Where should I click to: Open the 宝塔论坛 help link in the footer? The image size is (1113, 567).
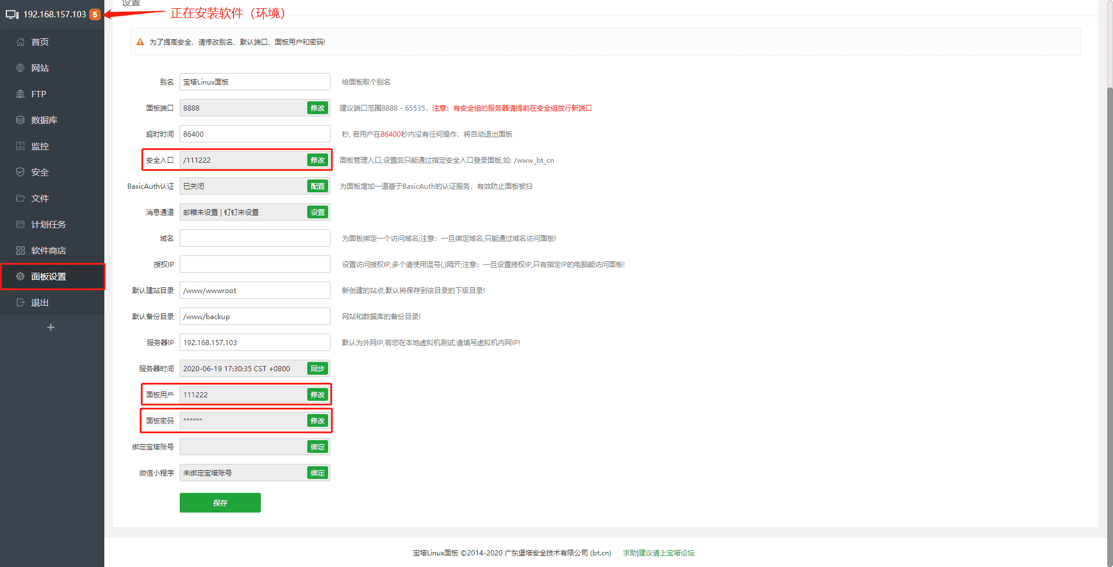pyautogui.click(x=680, y=553)
